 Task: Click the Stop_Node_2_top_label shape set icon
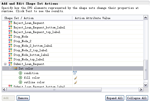point(10,50)
